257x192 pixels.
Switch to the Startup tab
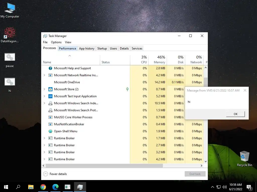(102, 48)
